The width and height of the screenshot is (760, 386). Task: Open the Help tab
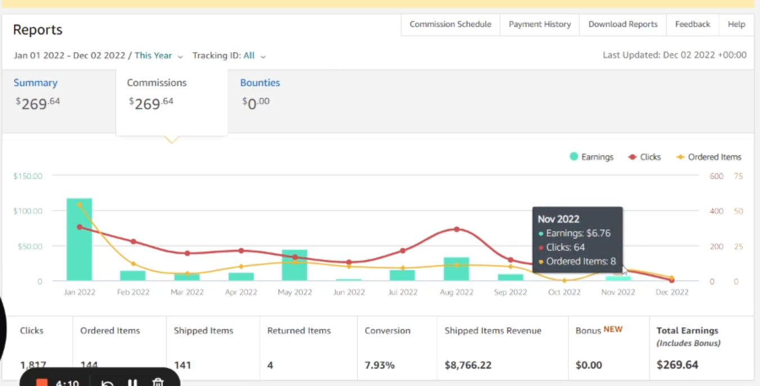coord(736,25)
